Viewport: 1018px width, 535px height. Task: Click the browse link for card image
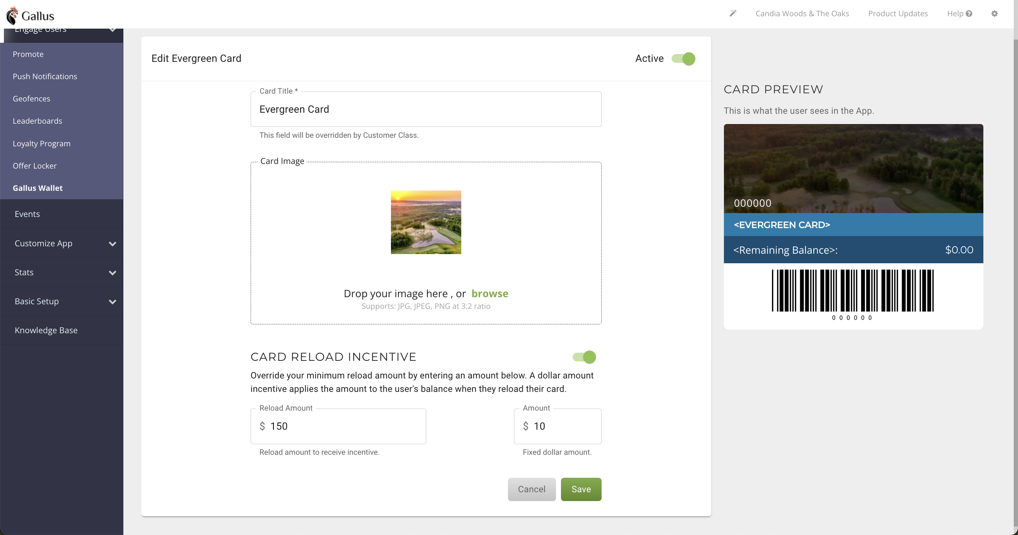tap(490, 294)
